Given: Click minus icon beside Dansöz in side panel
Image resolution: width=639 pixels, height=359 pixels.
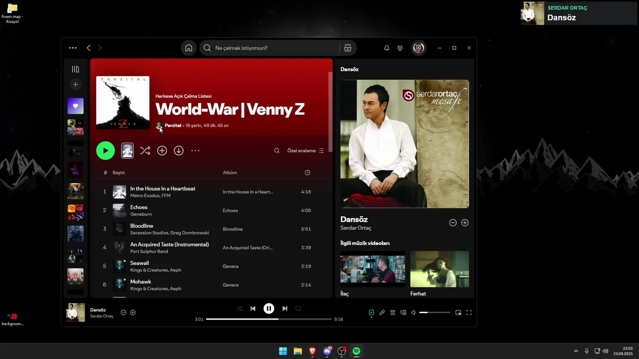Looking at the screenshot, I should coord(453,223).
